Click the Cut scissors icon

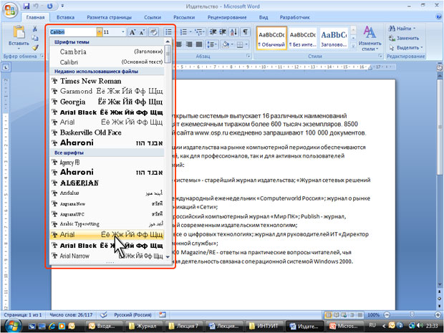[35, 29]
